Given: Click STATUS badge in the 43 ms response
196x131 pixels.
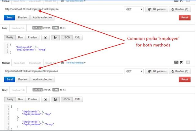Looking at the screenshot, I should click(37, 28).
